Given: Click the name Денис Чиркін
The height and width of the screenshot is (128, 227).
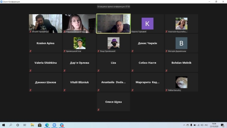Looking at the screenshot, I should 148,43.
